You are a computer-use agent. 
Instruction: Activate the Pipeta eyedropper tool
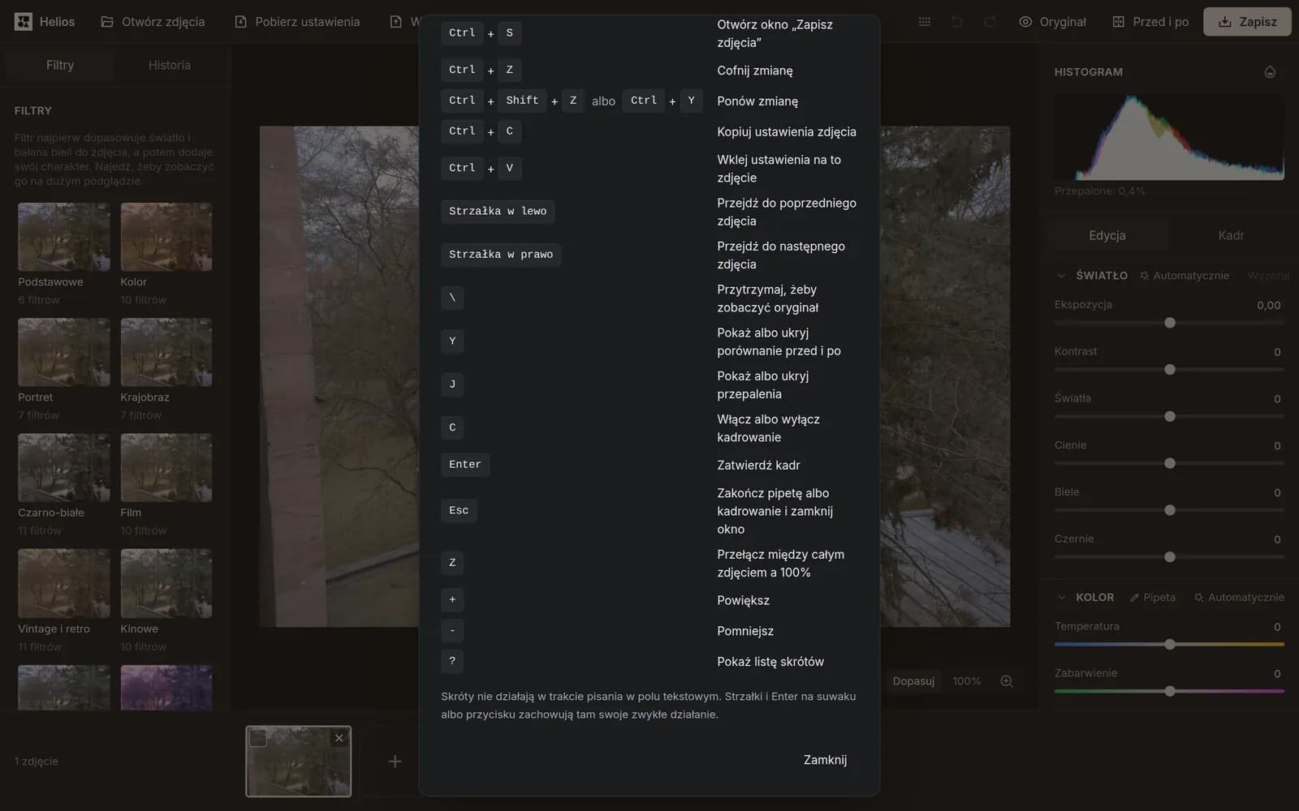[x=1153, y=598]
